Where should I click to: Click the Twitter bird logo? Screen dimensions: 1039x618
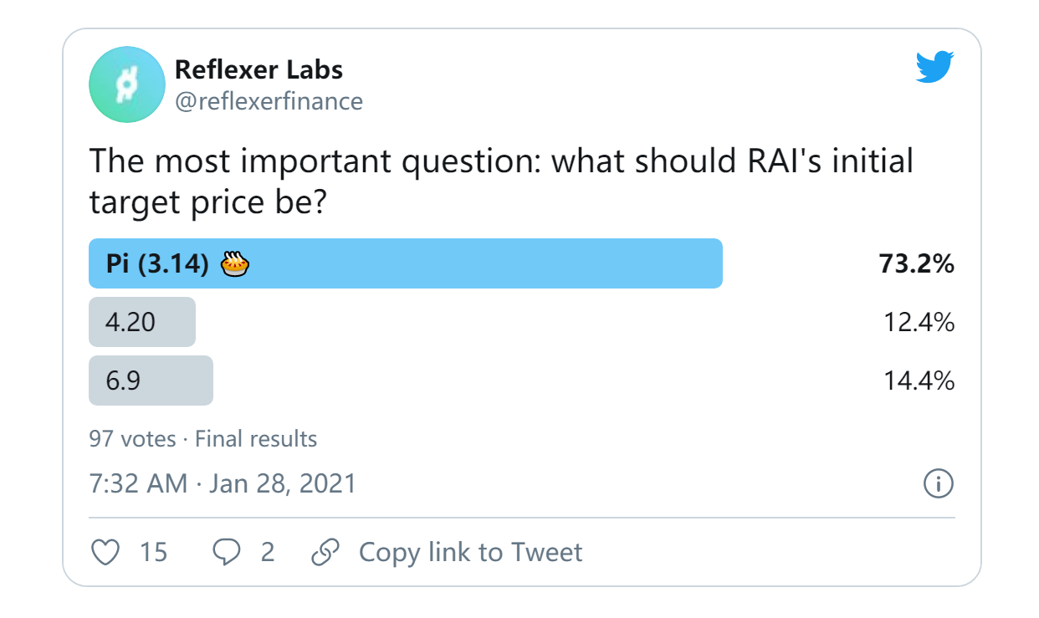pos(935,67)
